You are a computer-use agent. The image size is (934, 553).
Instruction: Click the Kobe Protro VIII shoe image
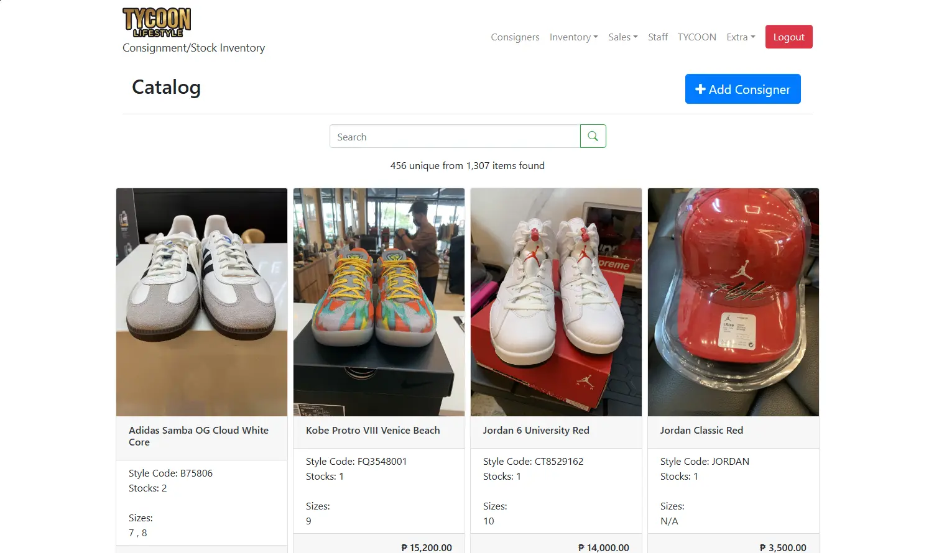pos(379,302)
